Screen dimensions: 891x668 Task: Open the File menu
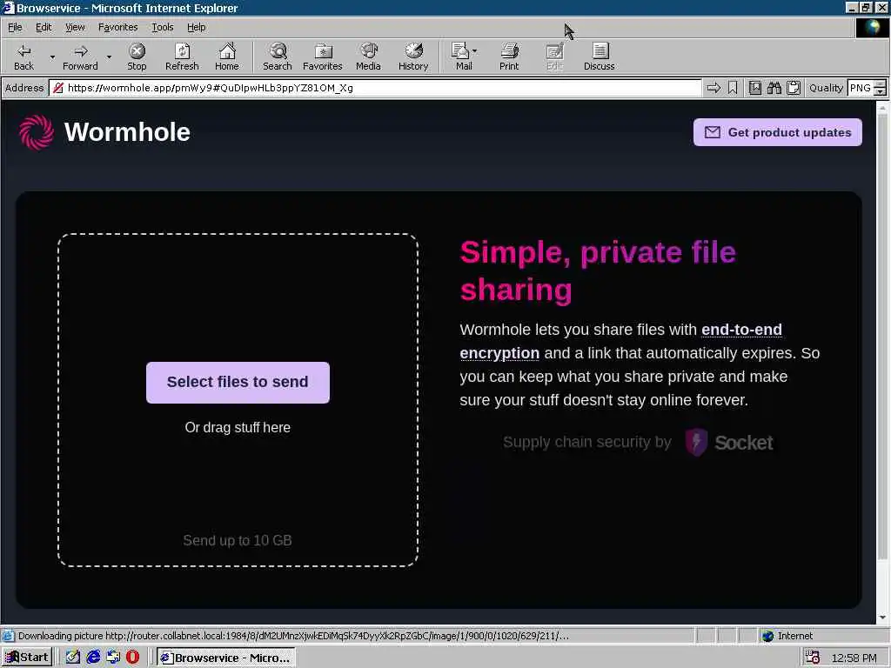(x=15, y=27)
